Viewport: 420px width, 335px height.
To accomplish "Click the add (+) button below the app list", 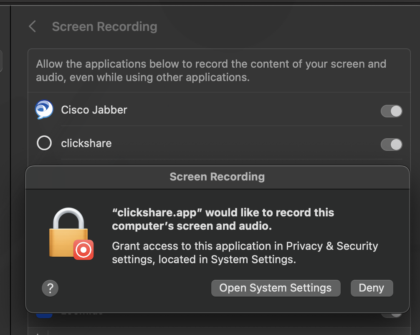I will point(38,333).
